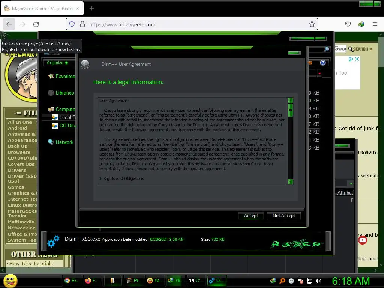
Task: Open the Drivers category link
Action: 17,170
